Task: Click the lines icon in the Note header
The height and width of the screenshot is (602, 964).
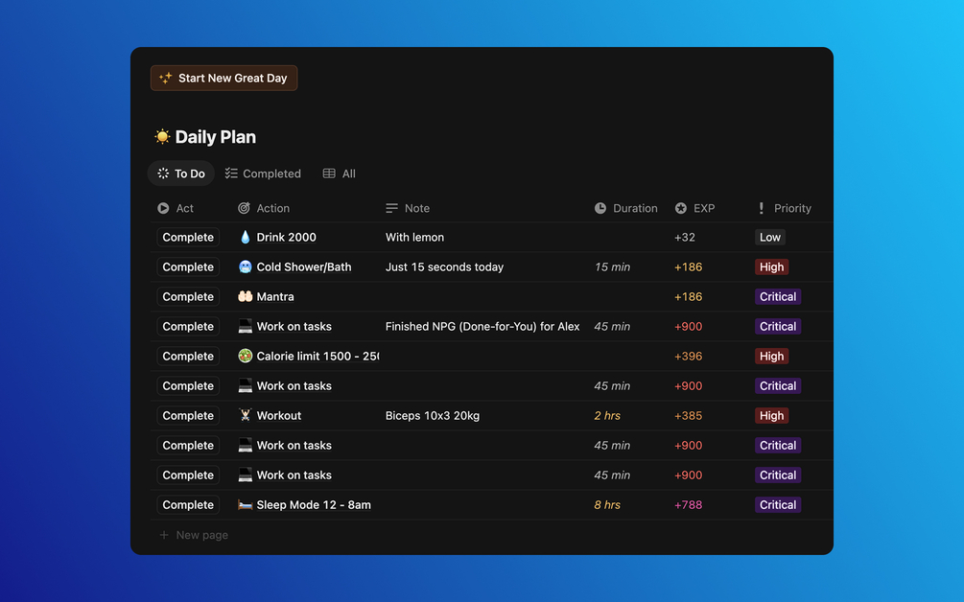Action: 391,208
